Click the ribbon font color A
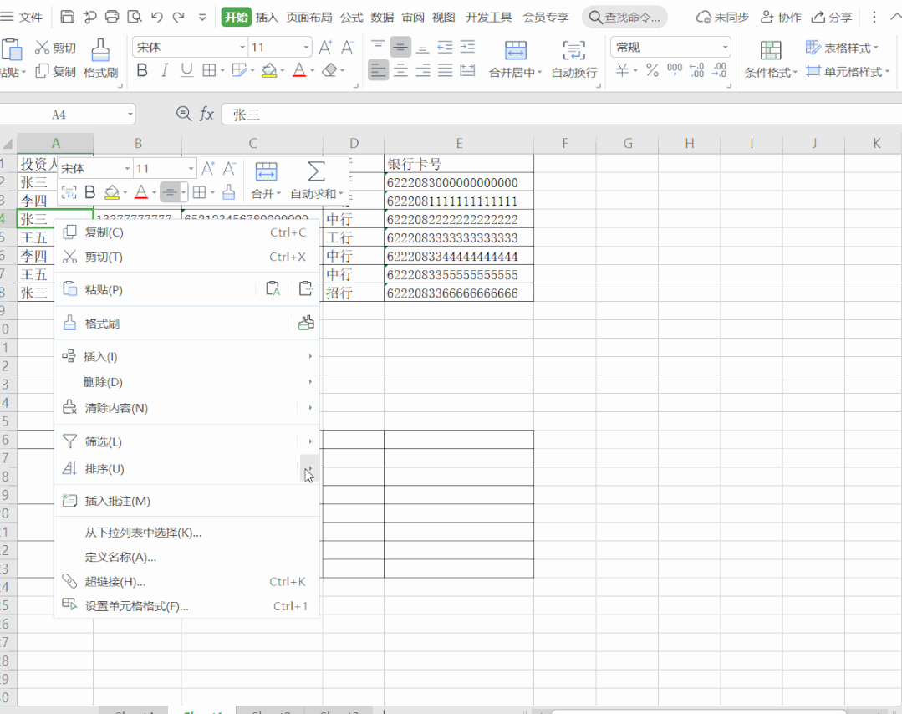 coord(299,71)
